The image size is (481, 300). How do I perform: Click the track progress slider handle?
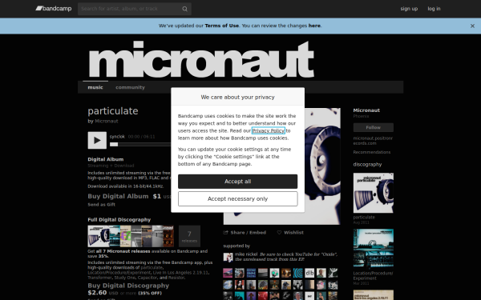[114, 144]
